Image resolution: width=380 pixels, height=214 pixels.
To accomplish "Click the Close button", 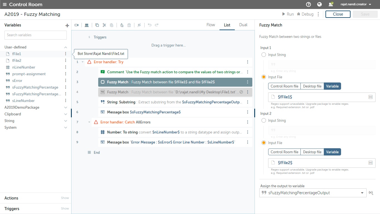I will point(338,14).
